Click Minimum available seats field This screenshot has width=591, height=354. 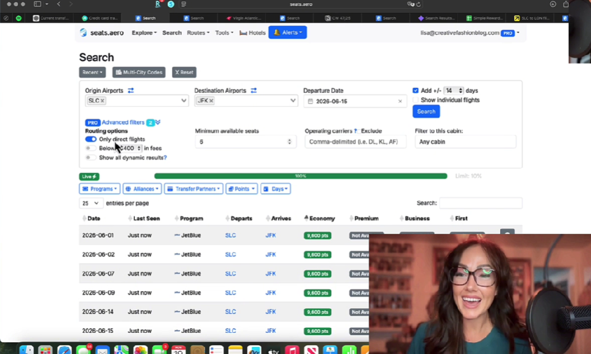pos(246,142)
